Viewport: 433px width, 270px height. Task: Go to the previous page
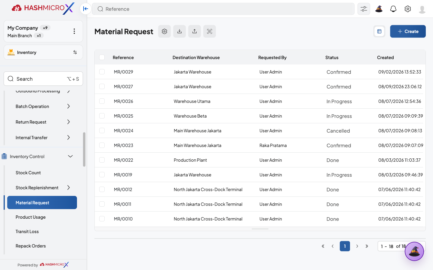(x=333, y=246)
